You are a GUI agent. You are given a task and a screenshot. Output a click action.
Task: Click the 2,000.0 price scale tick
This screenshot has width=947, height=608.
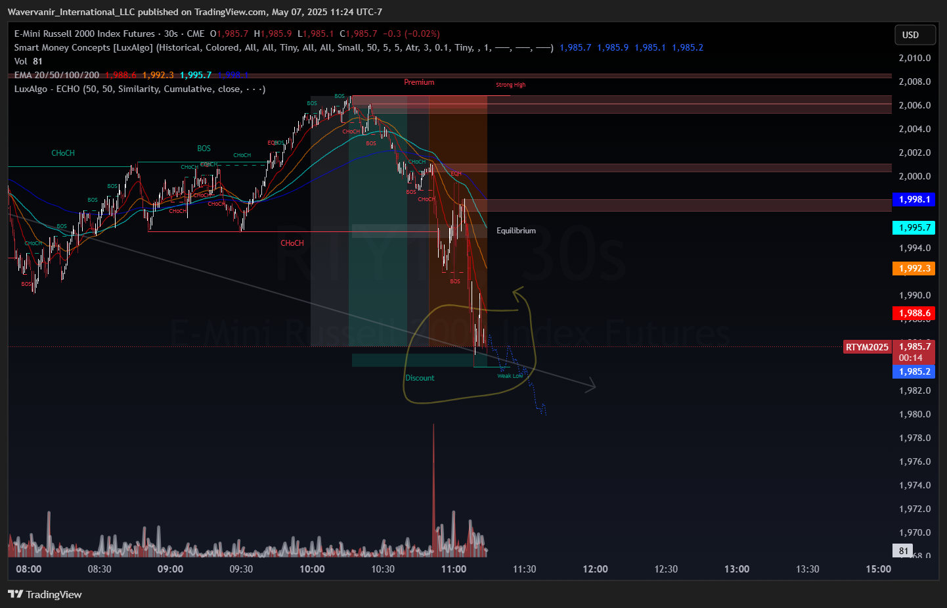pyautogui.click(x=914, y=176)
